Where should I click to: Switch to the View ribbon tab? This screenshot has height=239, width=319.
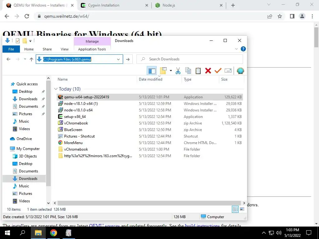64,49
